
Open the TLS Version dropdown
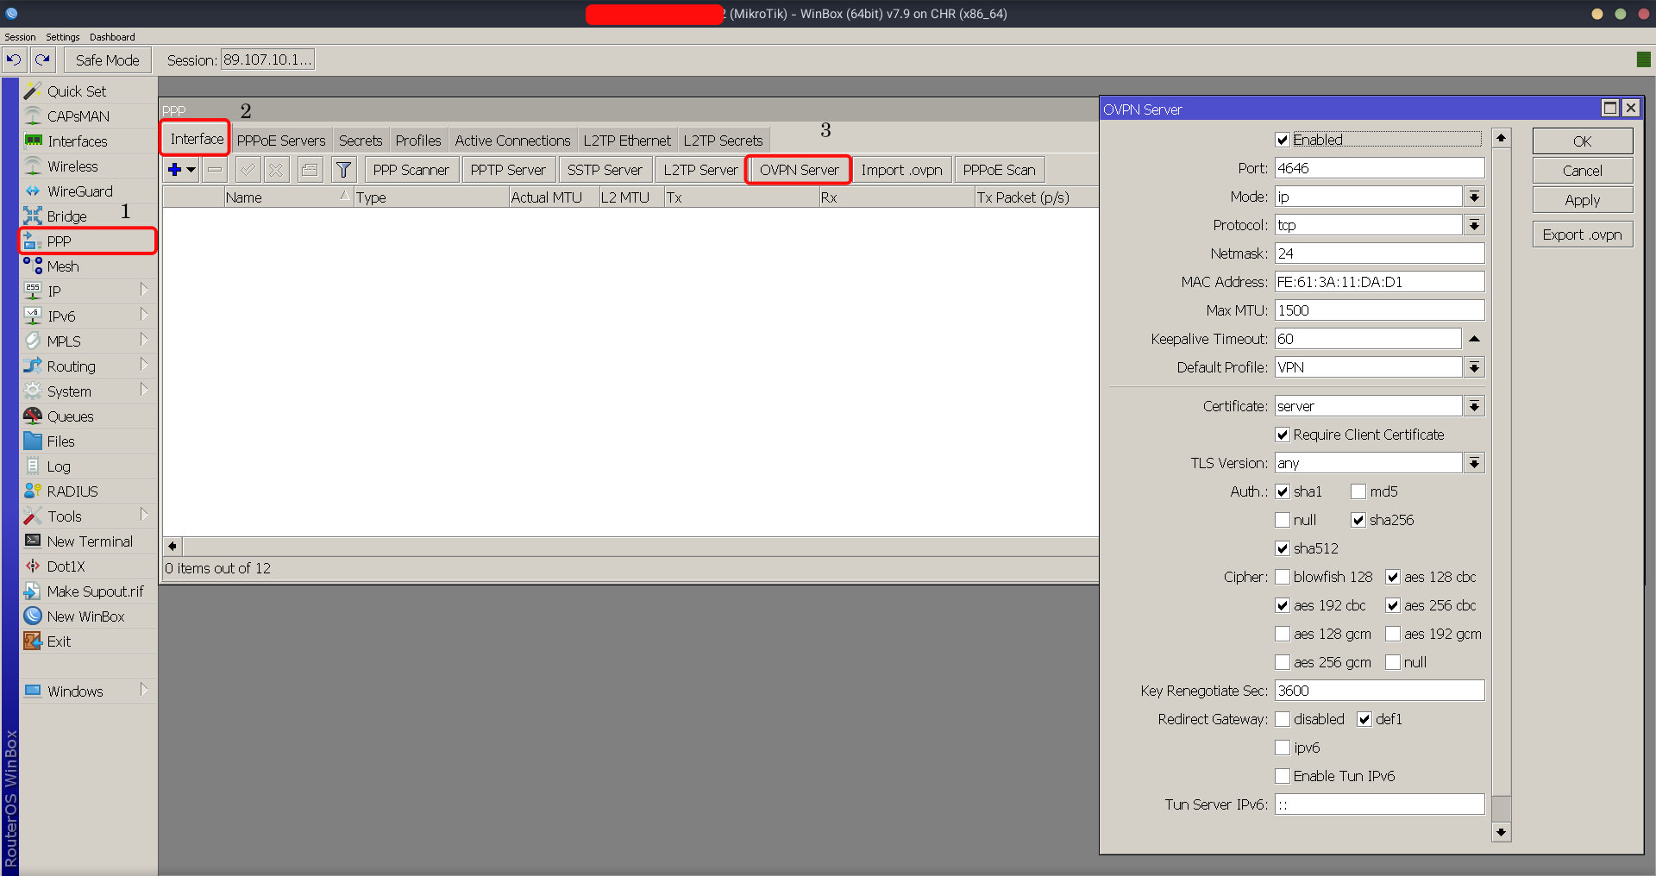[1475, 463]
